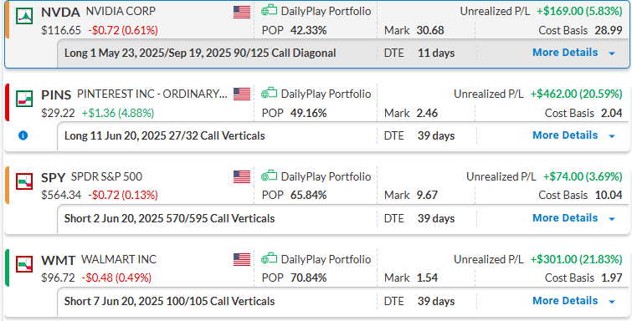The image size is (632, 321).
Task: Click the DailyPlay Portfolio icon for WMT
Action: (x=270, y=259)
